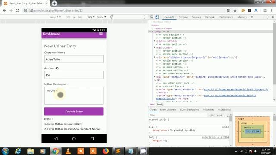Rotate device orientation icon
This screenshot has height=155, width=276.
coord(112,17)
